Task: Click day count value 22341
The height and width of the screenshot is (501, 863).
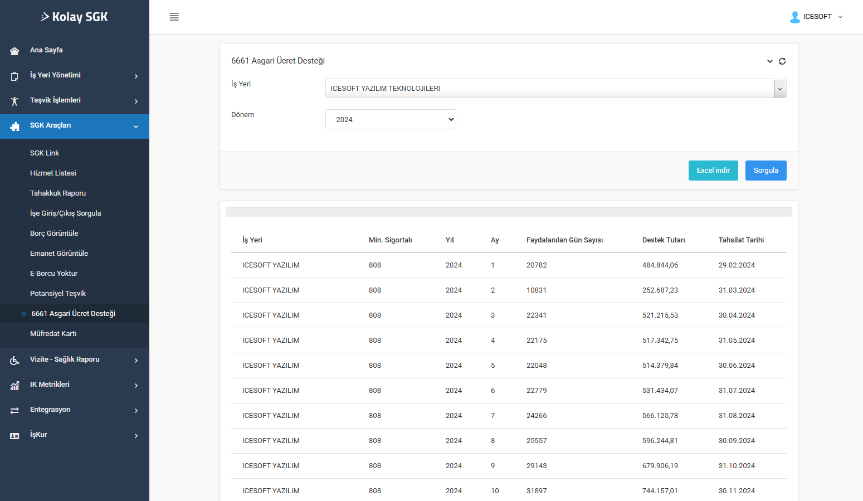Action: click(537, 315)
